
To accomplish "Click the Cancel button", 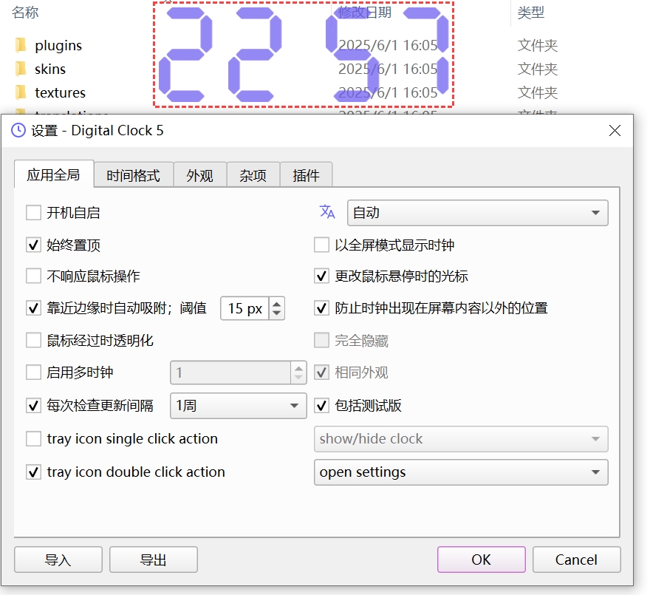I will (x=576, y=560).
